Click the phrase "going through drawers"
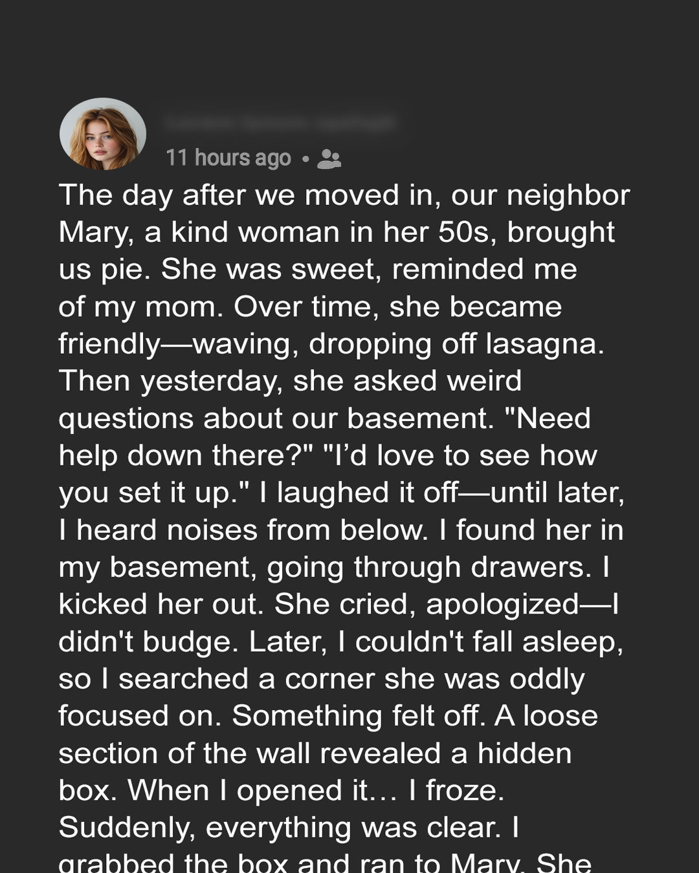The height and width of the screenshot is (873, 699). (429, 567)
